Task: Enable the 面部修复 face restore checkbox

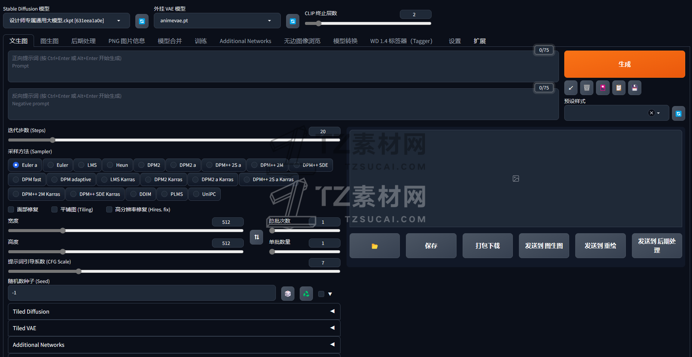Action: 11,209
